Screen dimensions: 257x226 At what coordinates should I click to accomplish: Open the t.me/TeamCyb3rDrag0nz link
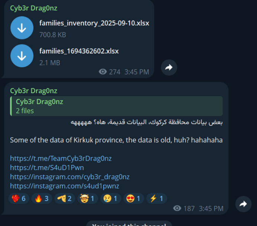(x=61, y=158)
